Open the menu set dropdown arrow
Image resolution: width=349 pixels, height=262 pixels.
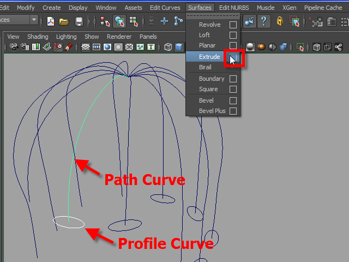tap(34, 20)
